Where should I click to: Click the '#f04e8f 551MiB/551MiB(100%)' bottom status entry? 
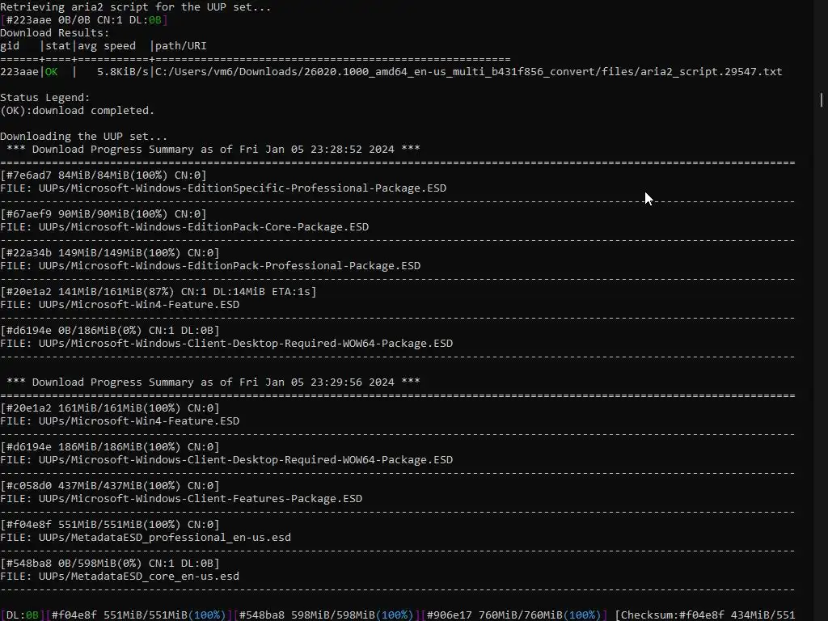coord(139,615)
